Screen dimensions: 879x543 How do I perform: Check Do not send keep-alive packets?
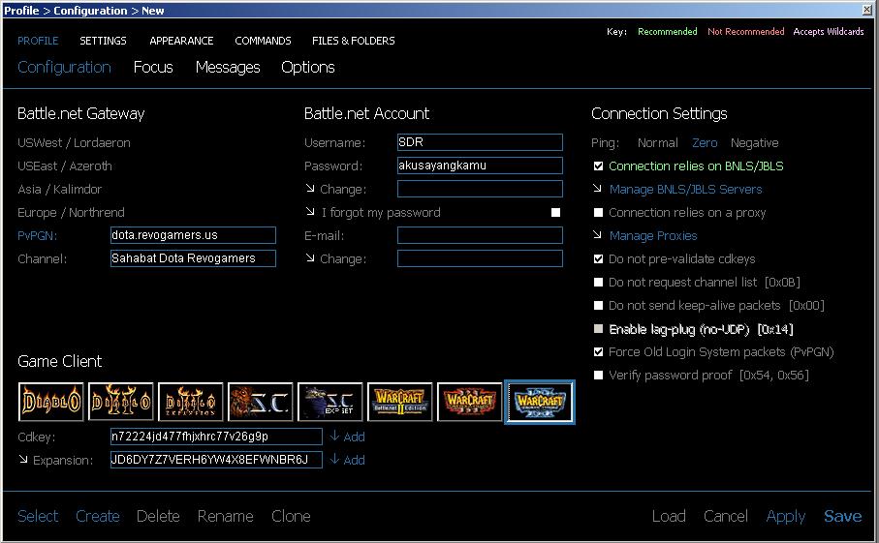pyautogui.click(x=598, y=306)
